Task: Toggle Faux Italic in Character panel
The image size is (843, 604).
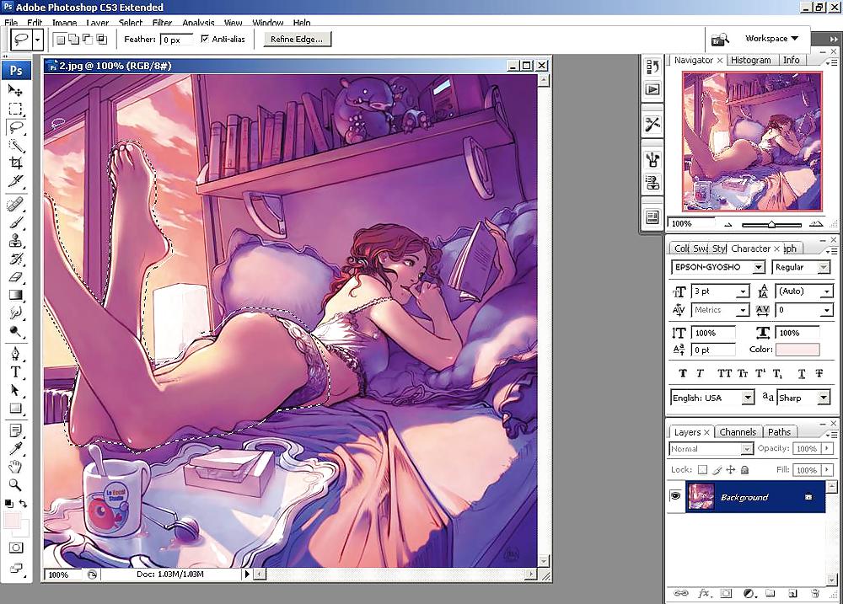Action: [x=700, y=373]
